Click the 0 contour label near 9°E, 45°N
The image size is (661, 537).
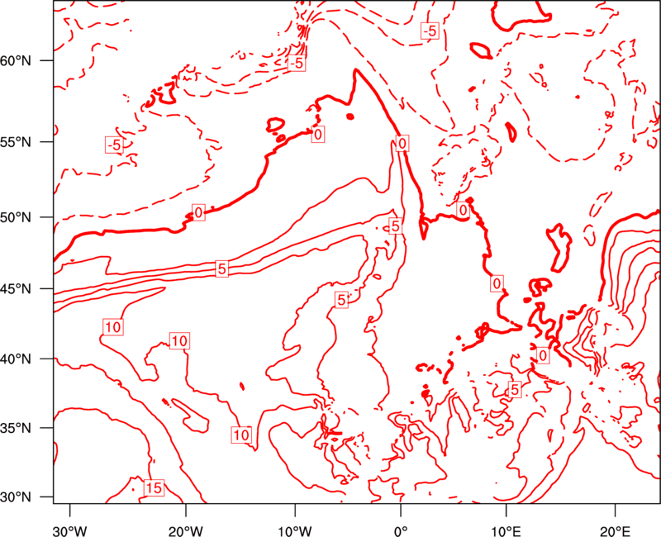497,283
